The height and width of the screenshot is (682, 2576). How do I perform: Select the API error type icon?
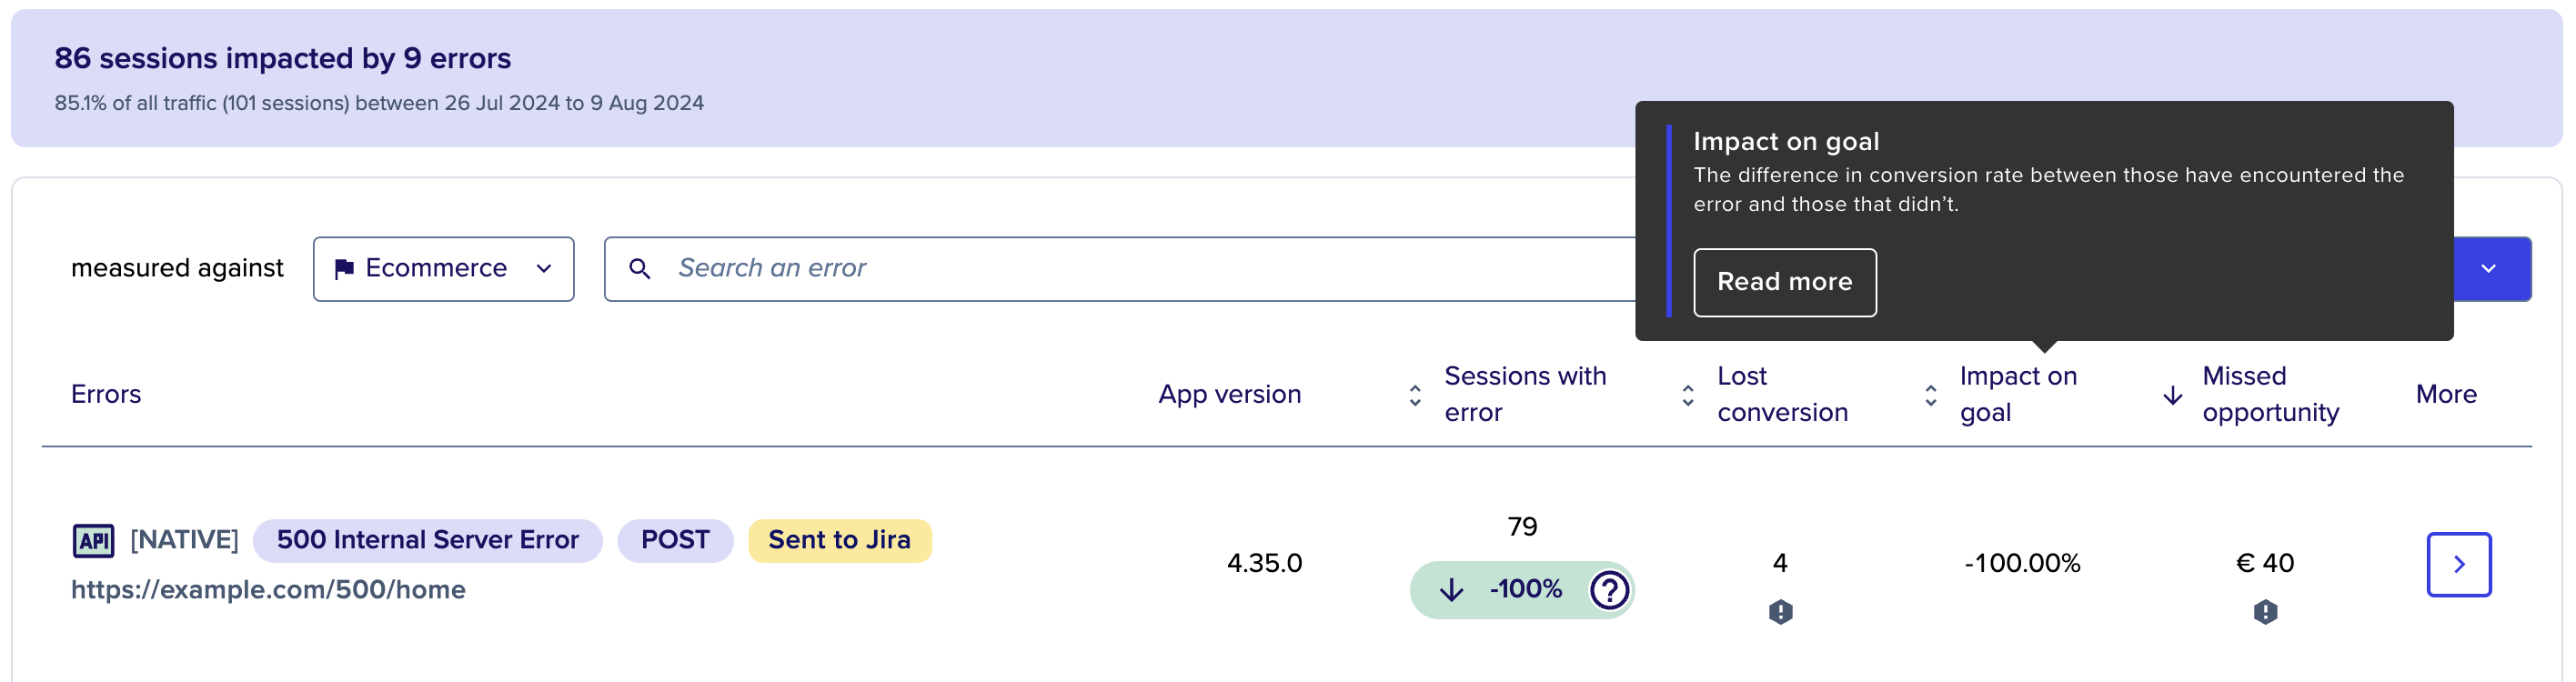point(95,539)
